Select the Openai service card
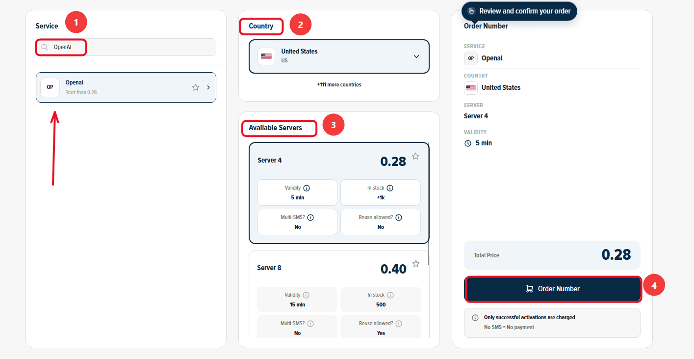Viewport: 694px width, 359px height. [x=126, y=87]
